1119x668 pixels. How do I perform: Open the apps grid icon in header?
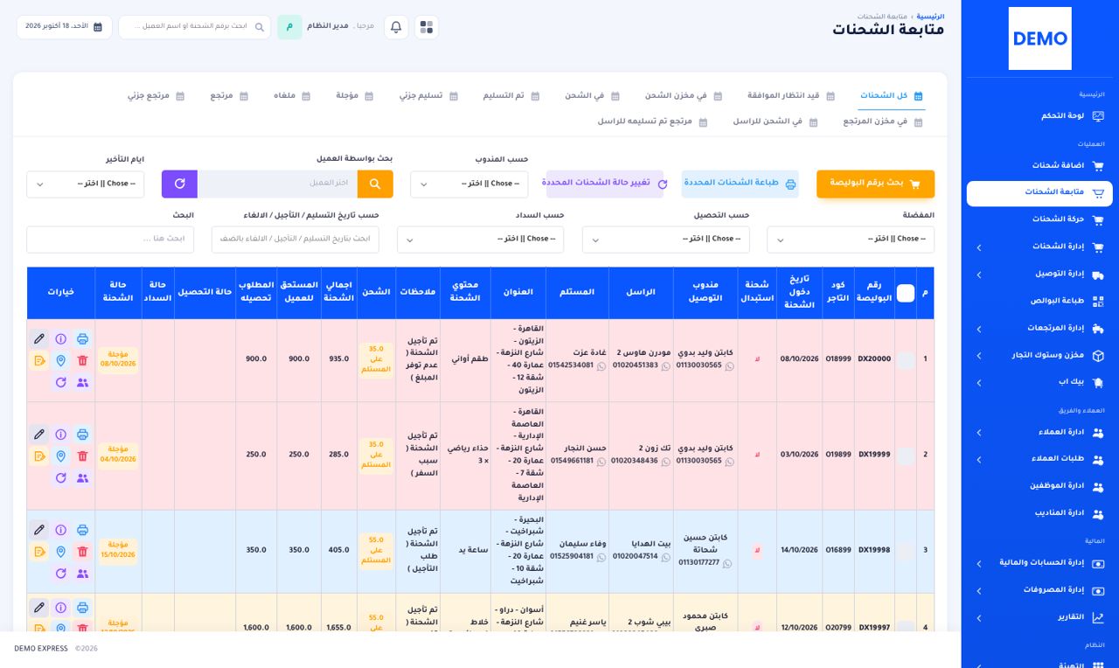427,27
